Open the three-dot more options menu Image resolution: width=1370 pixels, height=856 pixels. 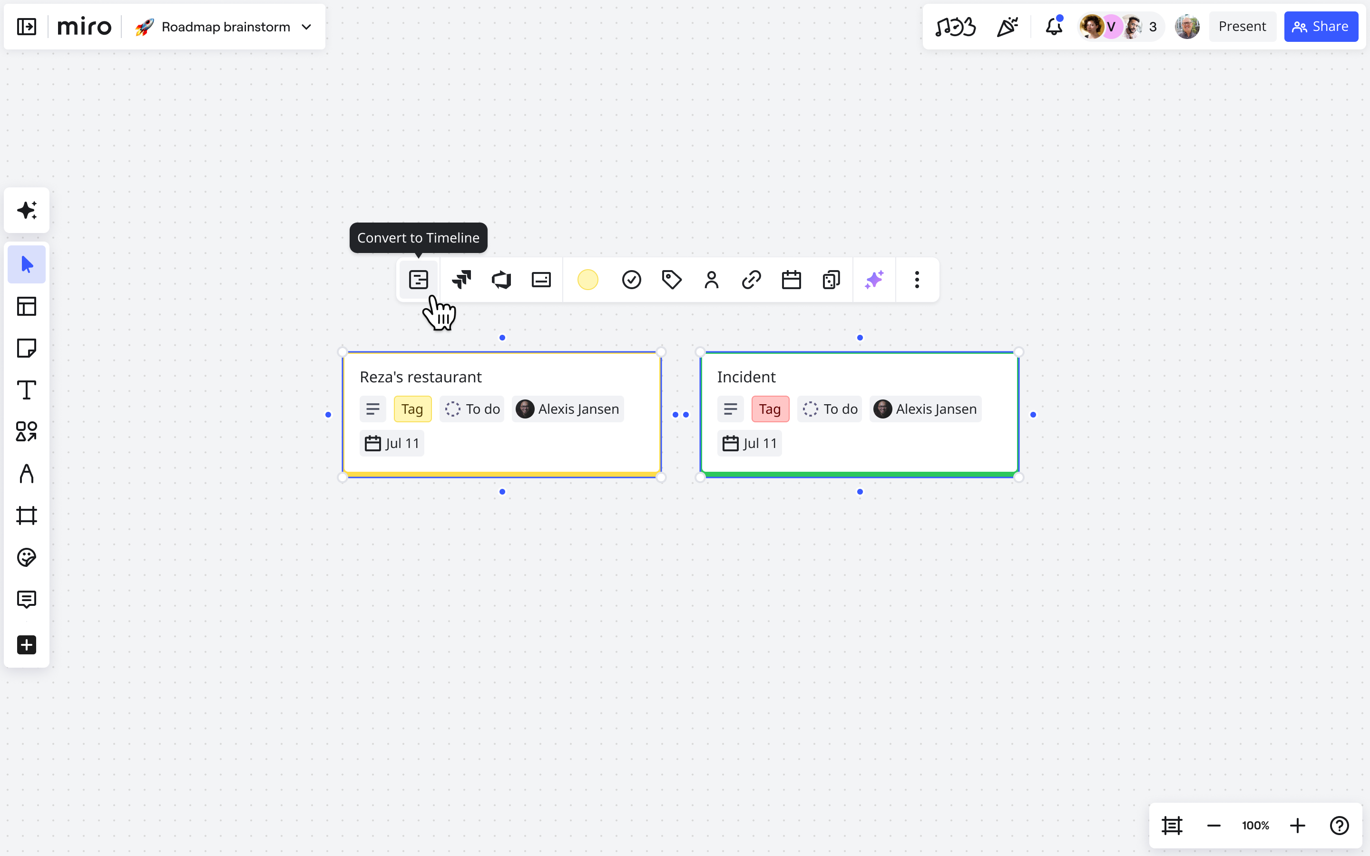click(917, 280)
